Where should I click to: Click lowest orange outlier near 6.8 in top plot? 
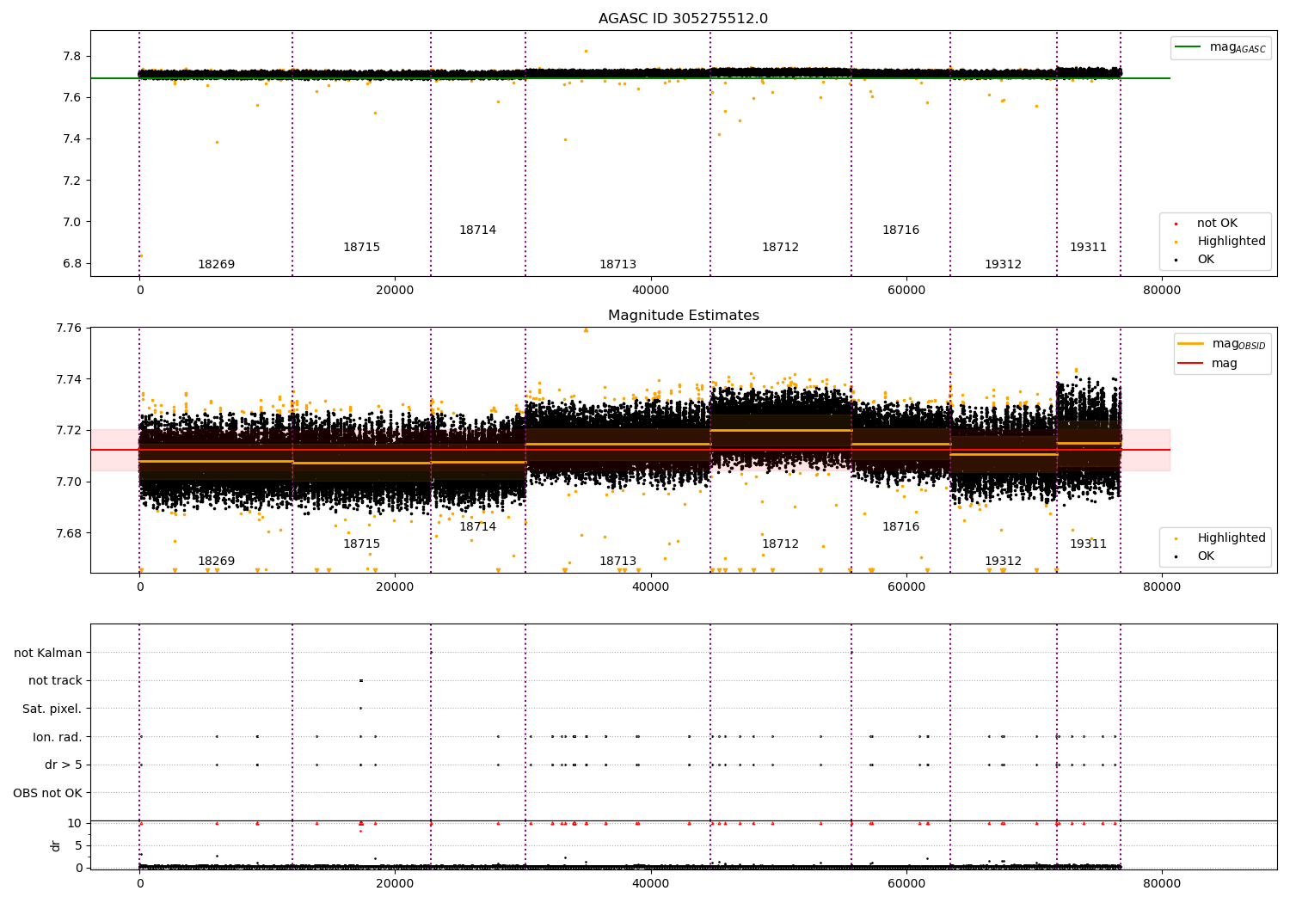[141, 256]
